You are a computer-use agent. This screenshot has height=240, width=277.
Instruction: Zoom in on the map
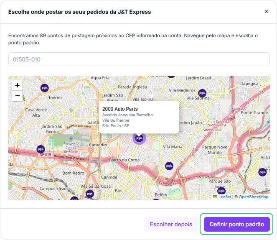17,85
